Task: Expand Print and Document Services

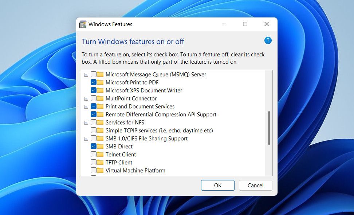Action: click(86, 107)
